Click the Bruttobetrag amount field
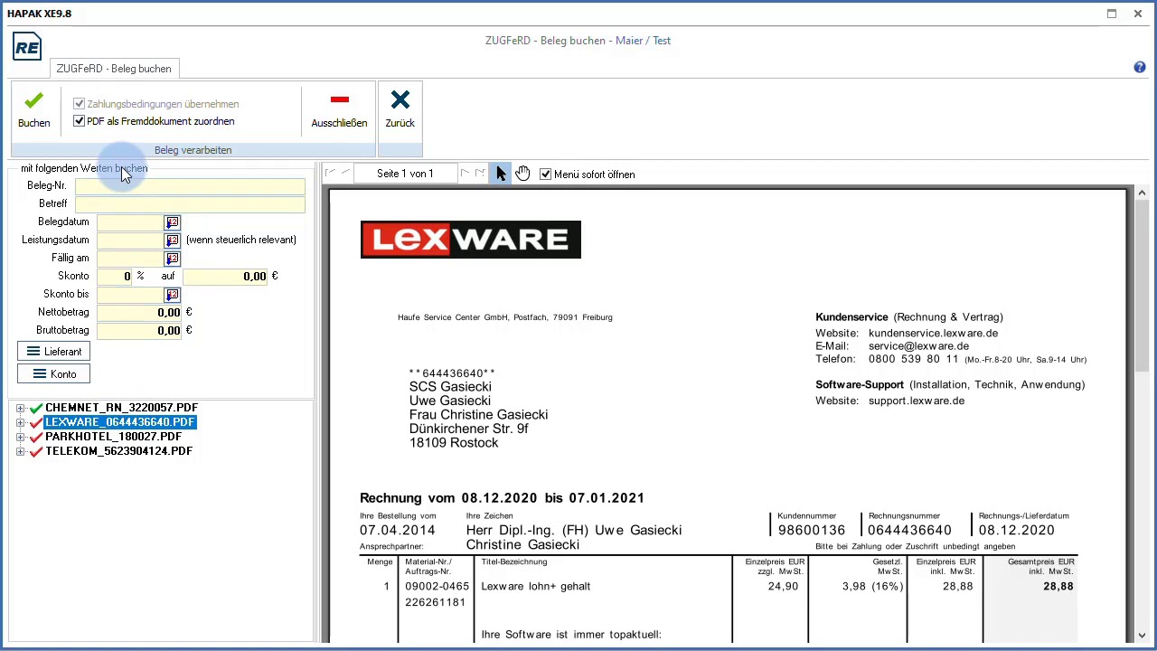The height and width of the screenshot is (651, 1157). point(140,331)
